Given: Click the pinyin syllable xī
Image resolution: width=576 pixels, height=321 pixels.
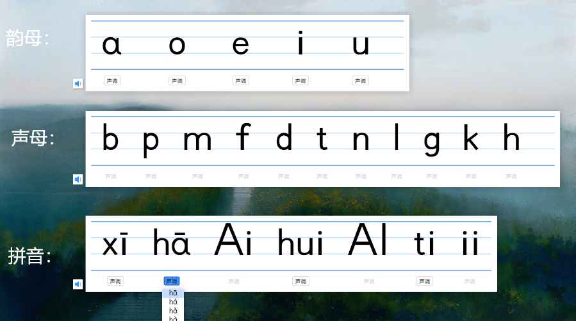Looking at the screenshot, I should (115, 245).
